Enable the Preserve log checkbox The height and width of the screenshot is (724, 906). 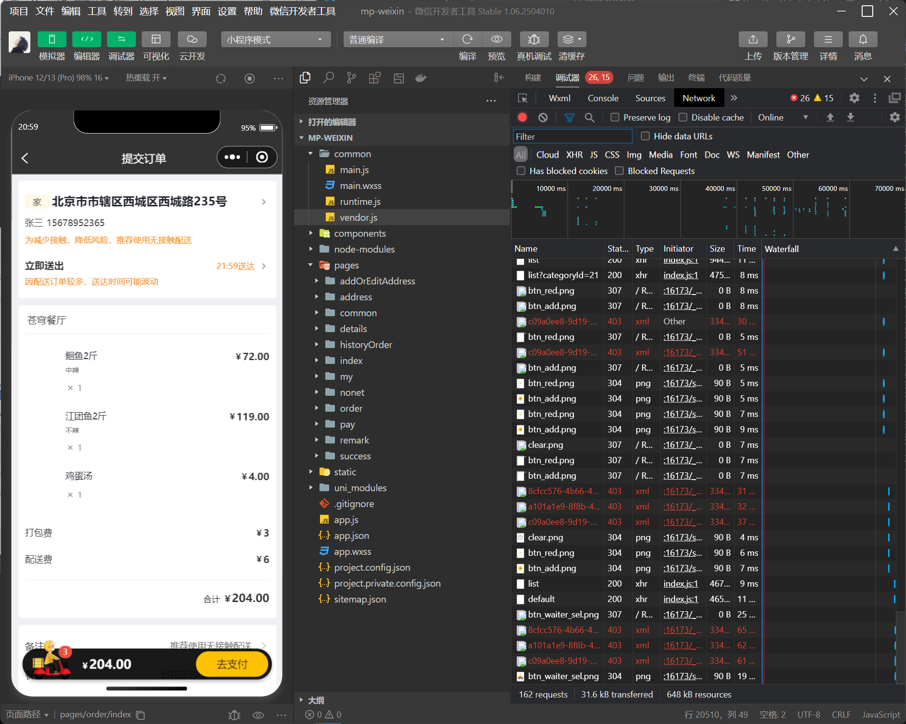(x=615, y=118)
